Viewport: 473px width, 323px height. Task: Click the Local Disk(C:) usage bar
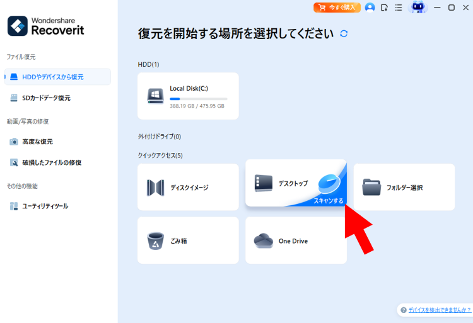click(x=199, y=99)
